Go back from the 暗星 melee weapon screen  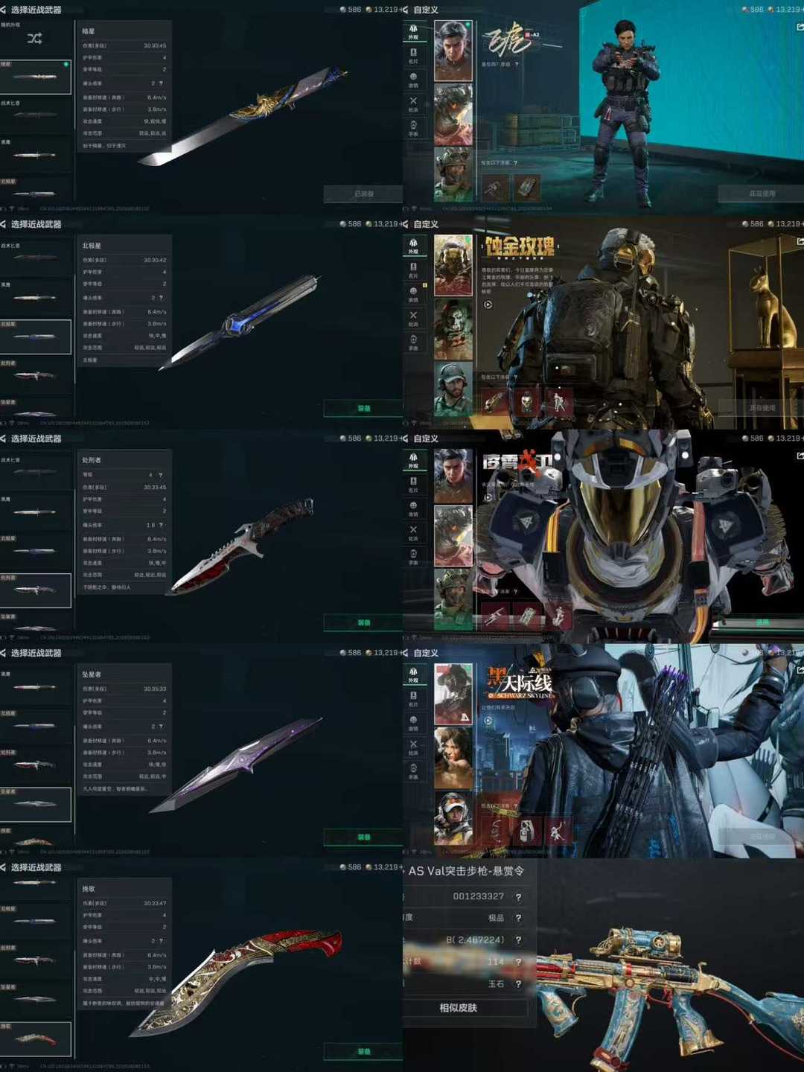tap(4, 10)
